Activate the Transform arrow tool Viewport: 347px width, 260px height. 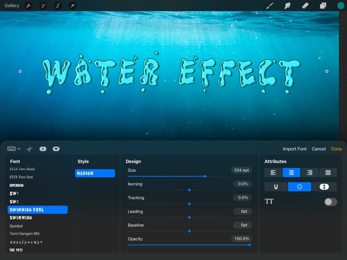(x=73, y=6)
